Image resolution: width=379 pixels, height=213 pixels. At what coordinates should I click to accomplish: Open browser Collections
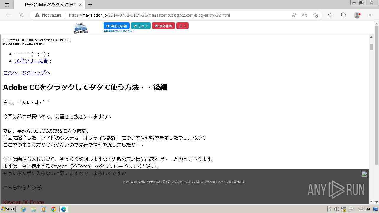(343, 15)
